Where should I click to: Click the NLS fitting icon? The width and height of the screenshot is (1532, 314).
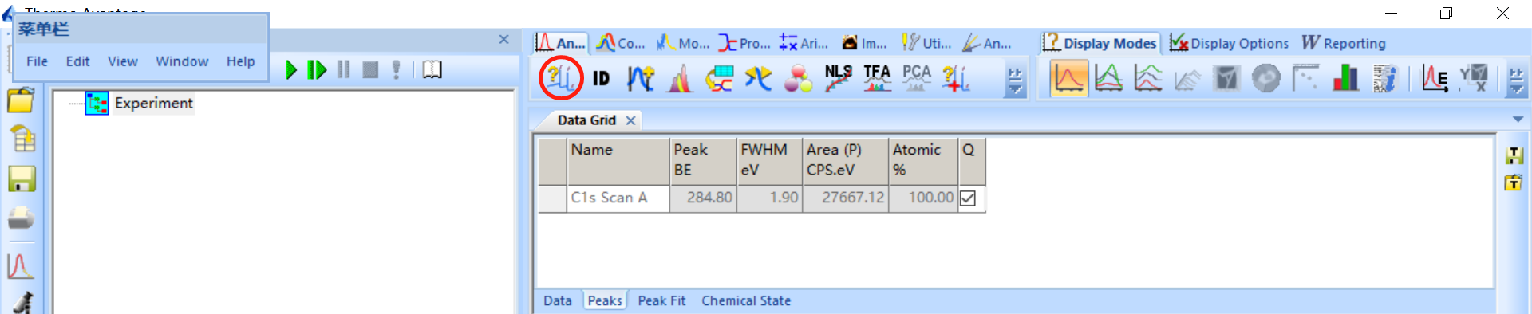click(838, 78)
